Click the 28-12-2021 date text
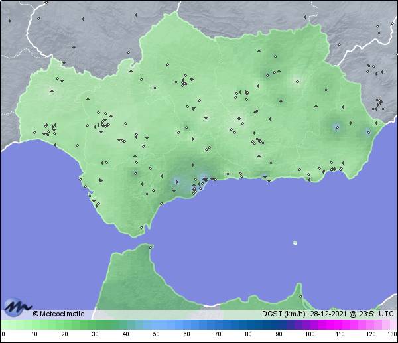Viewport: 398px width, 343px height. pyautogui.click(x=328, y=314)
